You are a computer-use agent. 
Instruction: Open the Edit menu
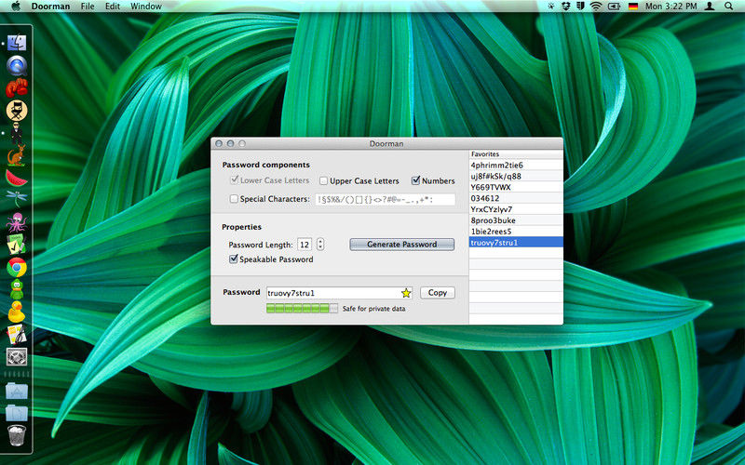click(113, 7)
